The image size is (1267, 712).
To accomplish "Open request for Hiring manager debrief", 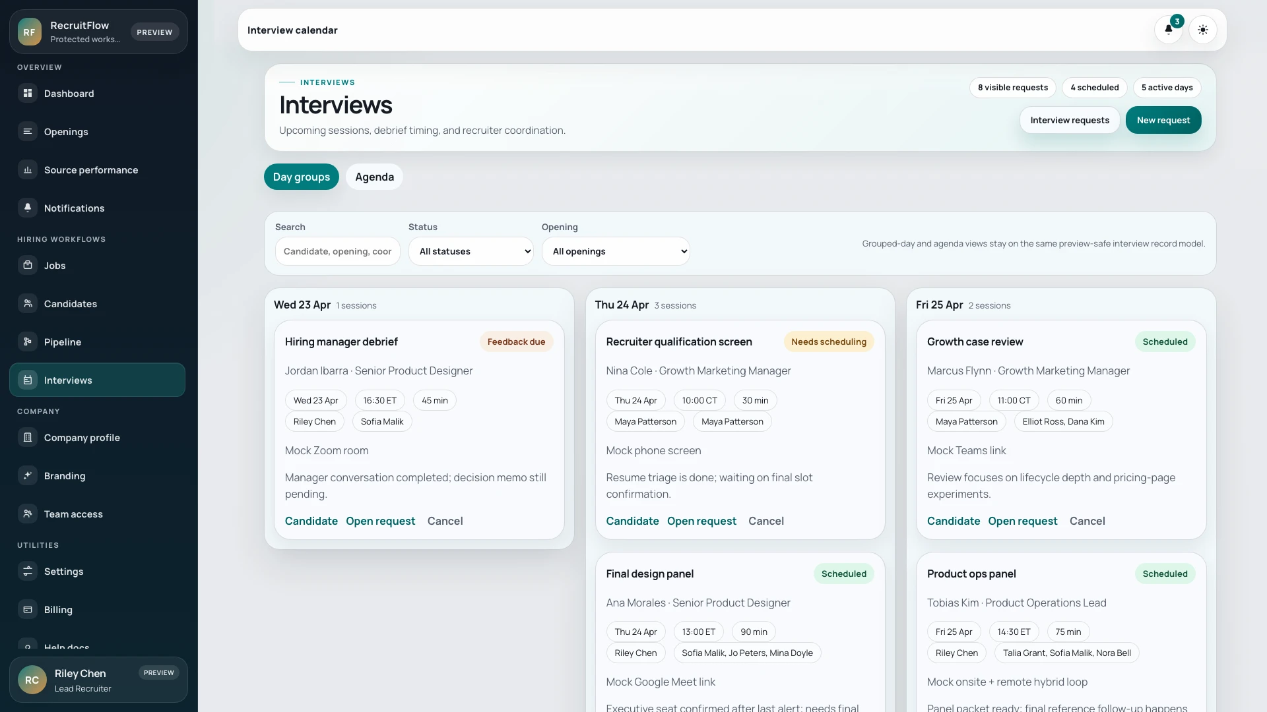I will point(381,521).
